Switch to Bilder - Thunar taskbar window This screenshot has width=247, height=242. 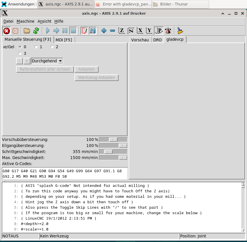tap(181, 4)
